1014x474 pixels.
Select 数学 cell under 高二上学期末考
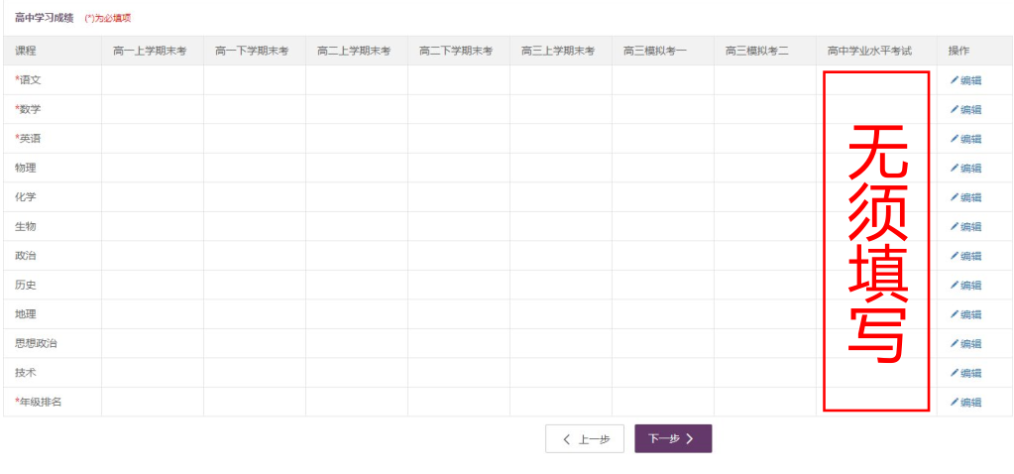[356, 109]
